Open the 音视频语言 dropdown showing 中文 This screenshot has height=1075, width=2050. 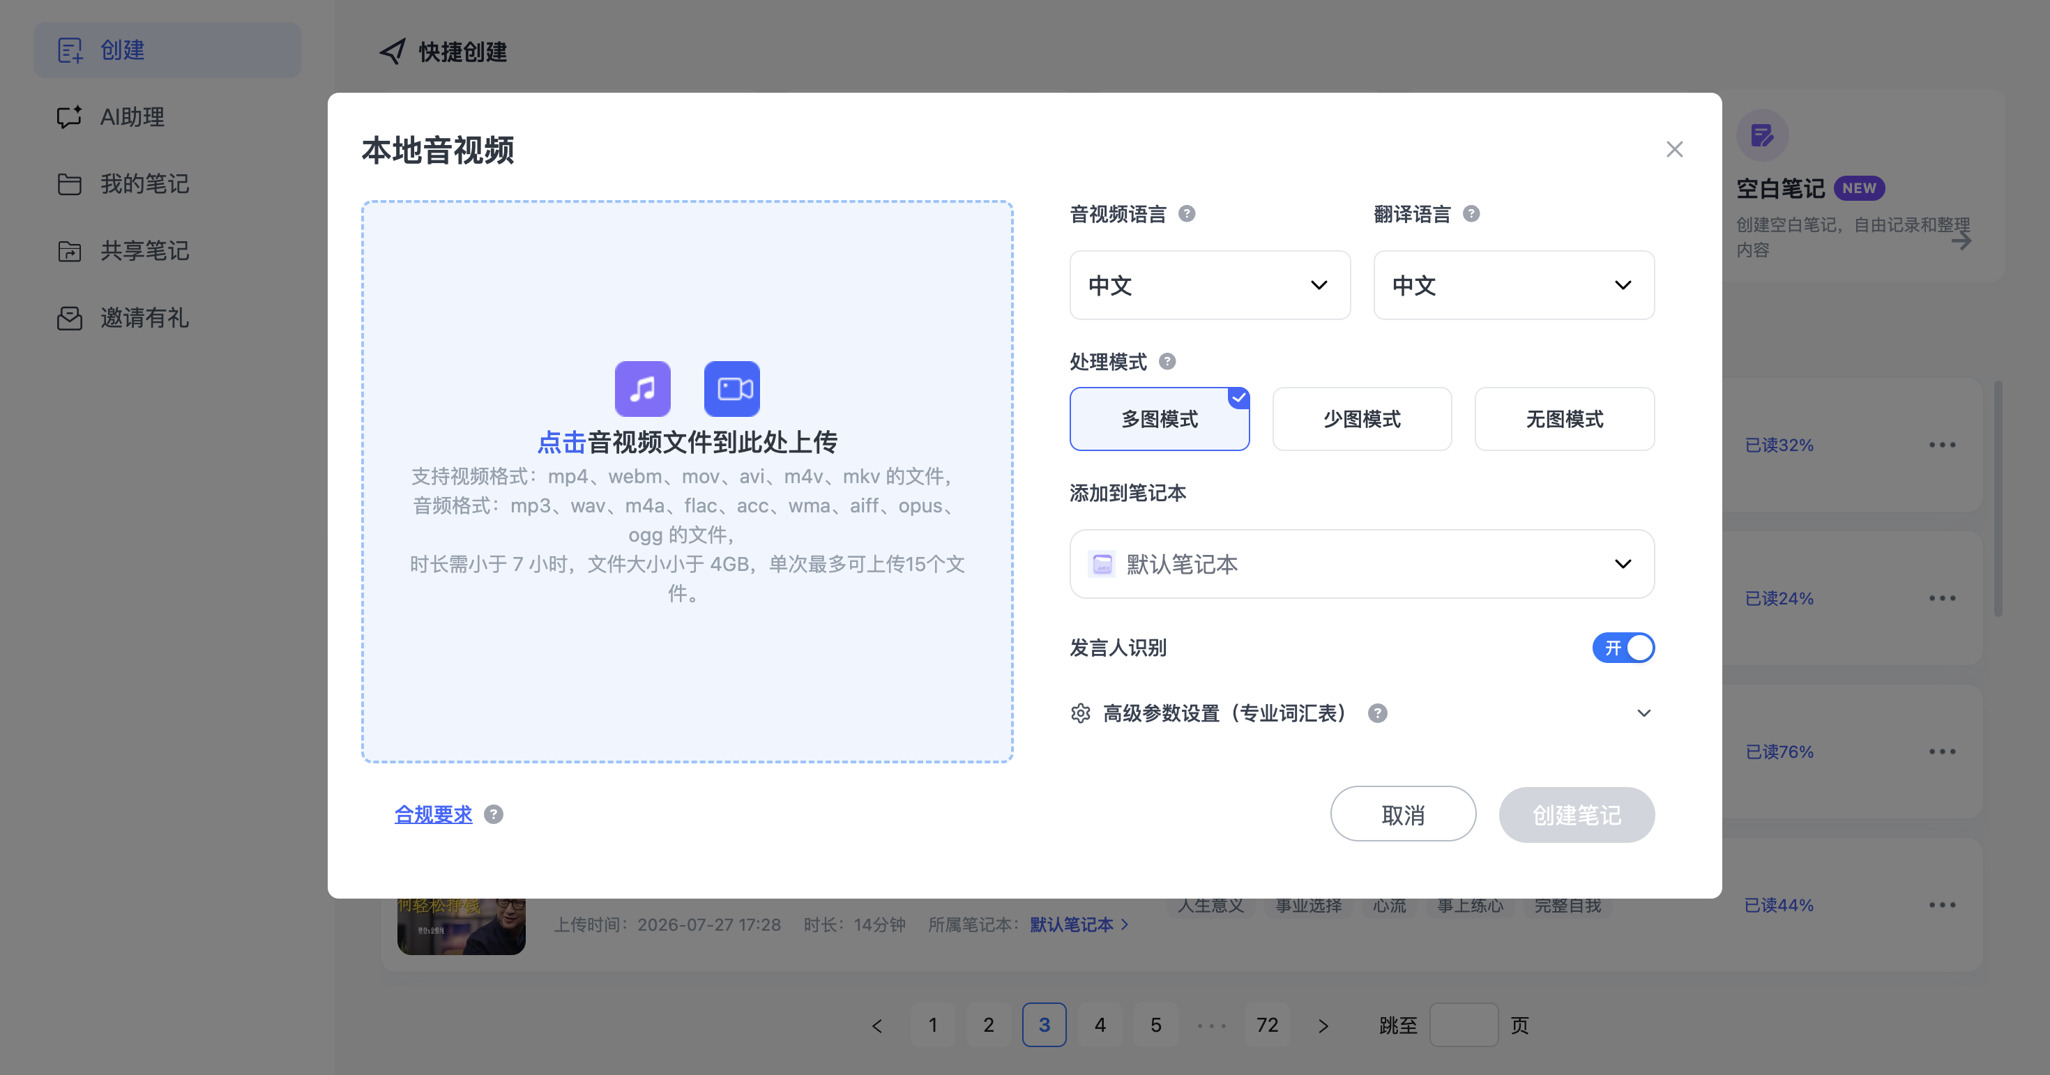pyautogui.click(x=1210, y=286)
